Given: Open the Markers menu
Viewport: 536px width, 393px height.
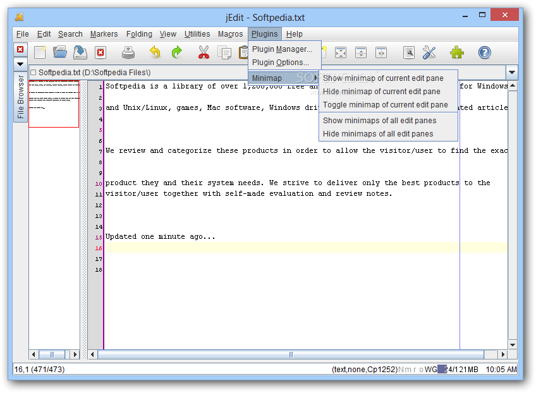Looking at the screenshot, I should (104, 34).
